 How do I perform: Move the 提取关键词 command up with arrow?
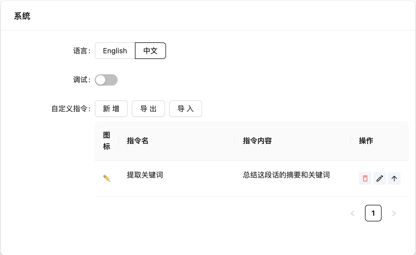394,178
